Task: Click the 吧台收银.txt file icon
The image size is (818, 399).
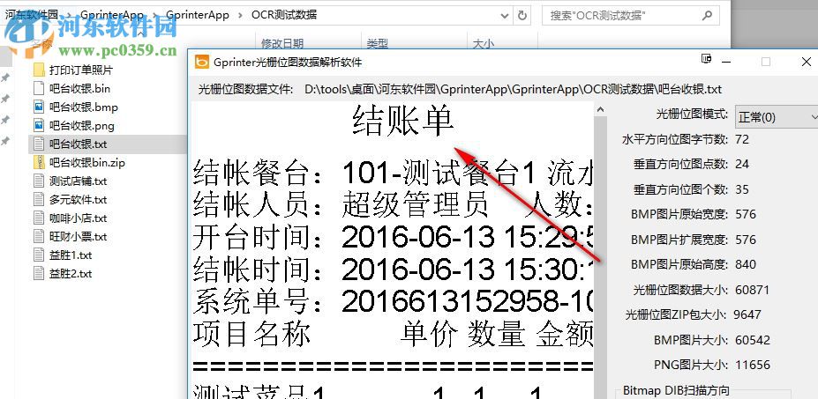Action: 39,144
